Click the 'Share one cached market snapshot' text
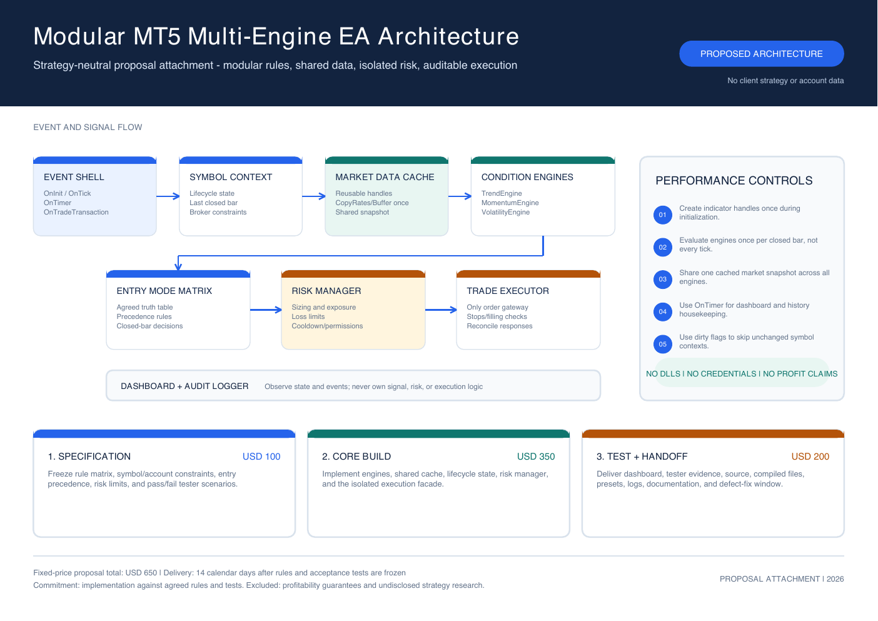The height and width of the screenshot is (621, 878). pyautogui.click(x=755, y=277)
